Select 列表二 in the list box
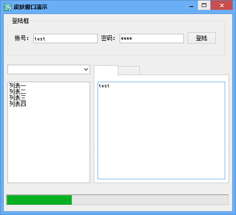236x215 pixels. coord(17,92)
